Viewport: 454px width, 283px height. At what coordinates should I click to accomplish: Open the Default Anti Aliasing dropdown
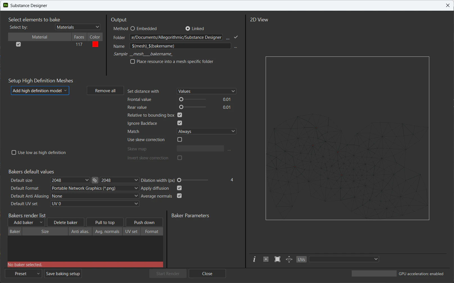(x=95, y=196)
